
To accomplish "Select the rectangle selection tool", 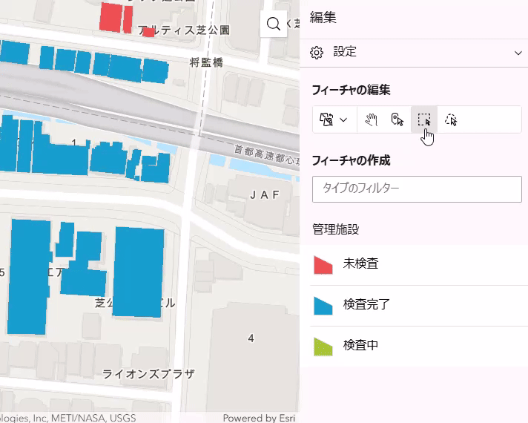I will coord(424,119).
